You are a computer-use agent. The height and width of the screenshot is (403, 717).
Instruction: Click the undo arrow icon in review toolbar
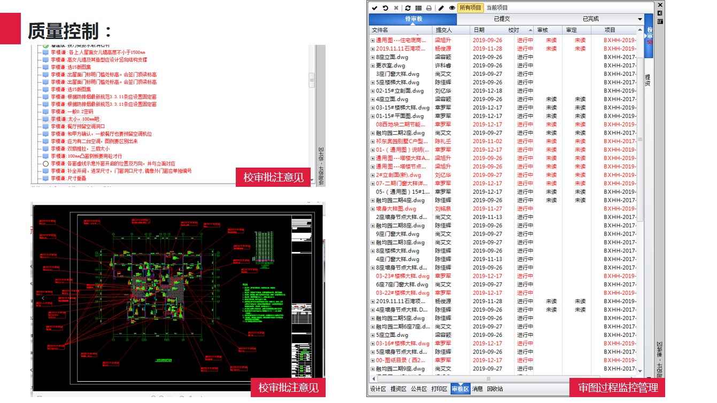click(385, 8)
